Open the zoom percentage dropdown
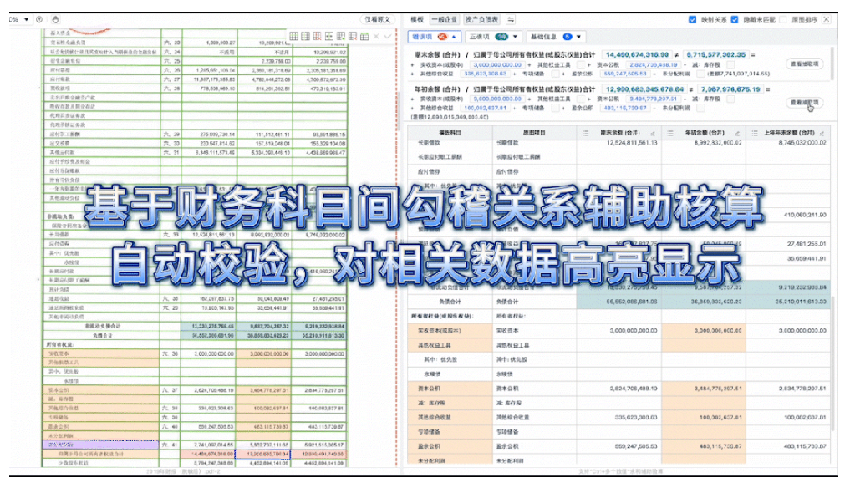 coord(27,18)
